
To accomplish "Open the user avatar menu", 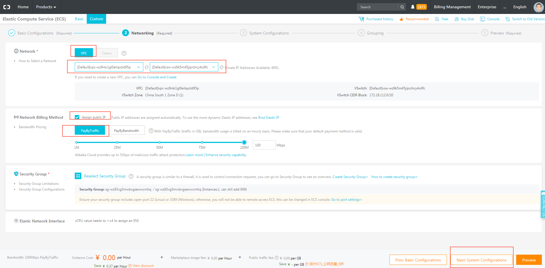I will click(x=538, y=7).
